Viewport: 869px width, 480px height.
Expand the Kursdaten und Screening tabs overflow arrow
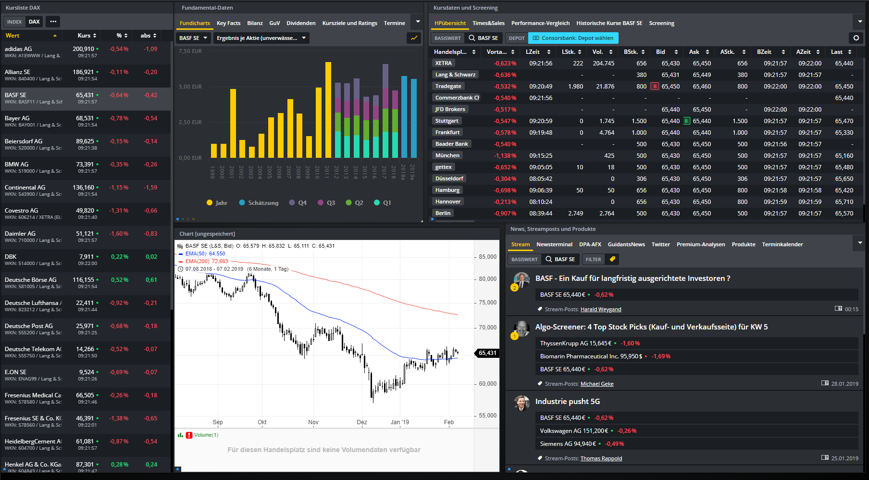tap(860, 22)
